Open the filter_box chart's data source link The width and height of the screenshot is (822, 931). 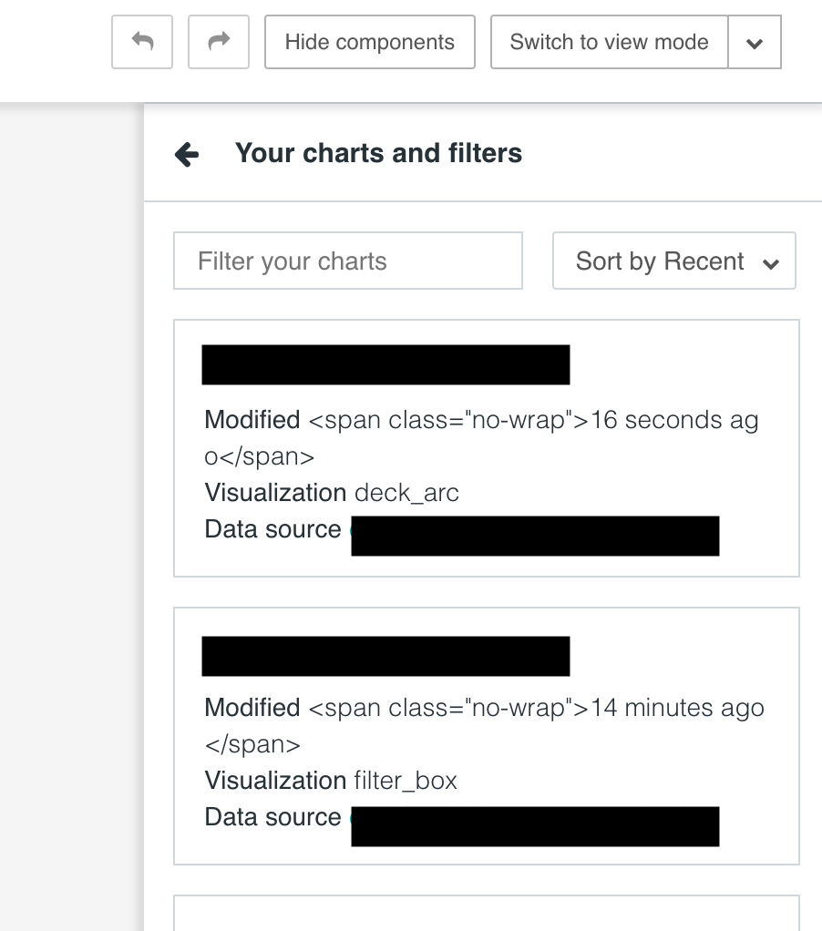[x=533, y=826]
